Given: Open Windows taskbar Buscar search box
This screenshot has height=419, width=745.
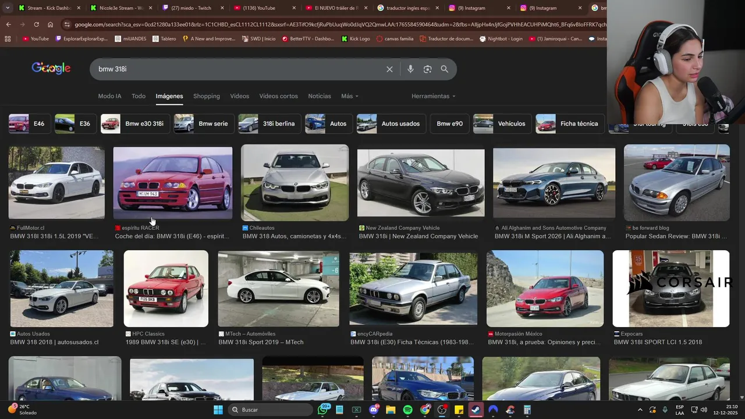Looking at the screenshot, I should (x=271, y=410).
